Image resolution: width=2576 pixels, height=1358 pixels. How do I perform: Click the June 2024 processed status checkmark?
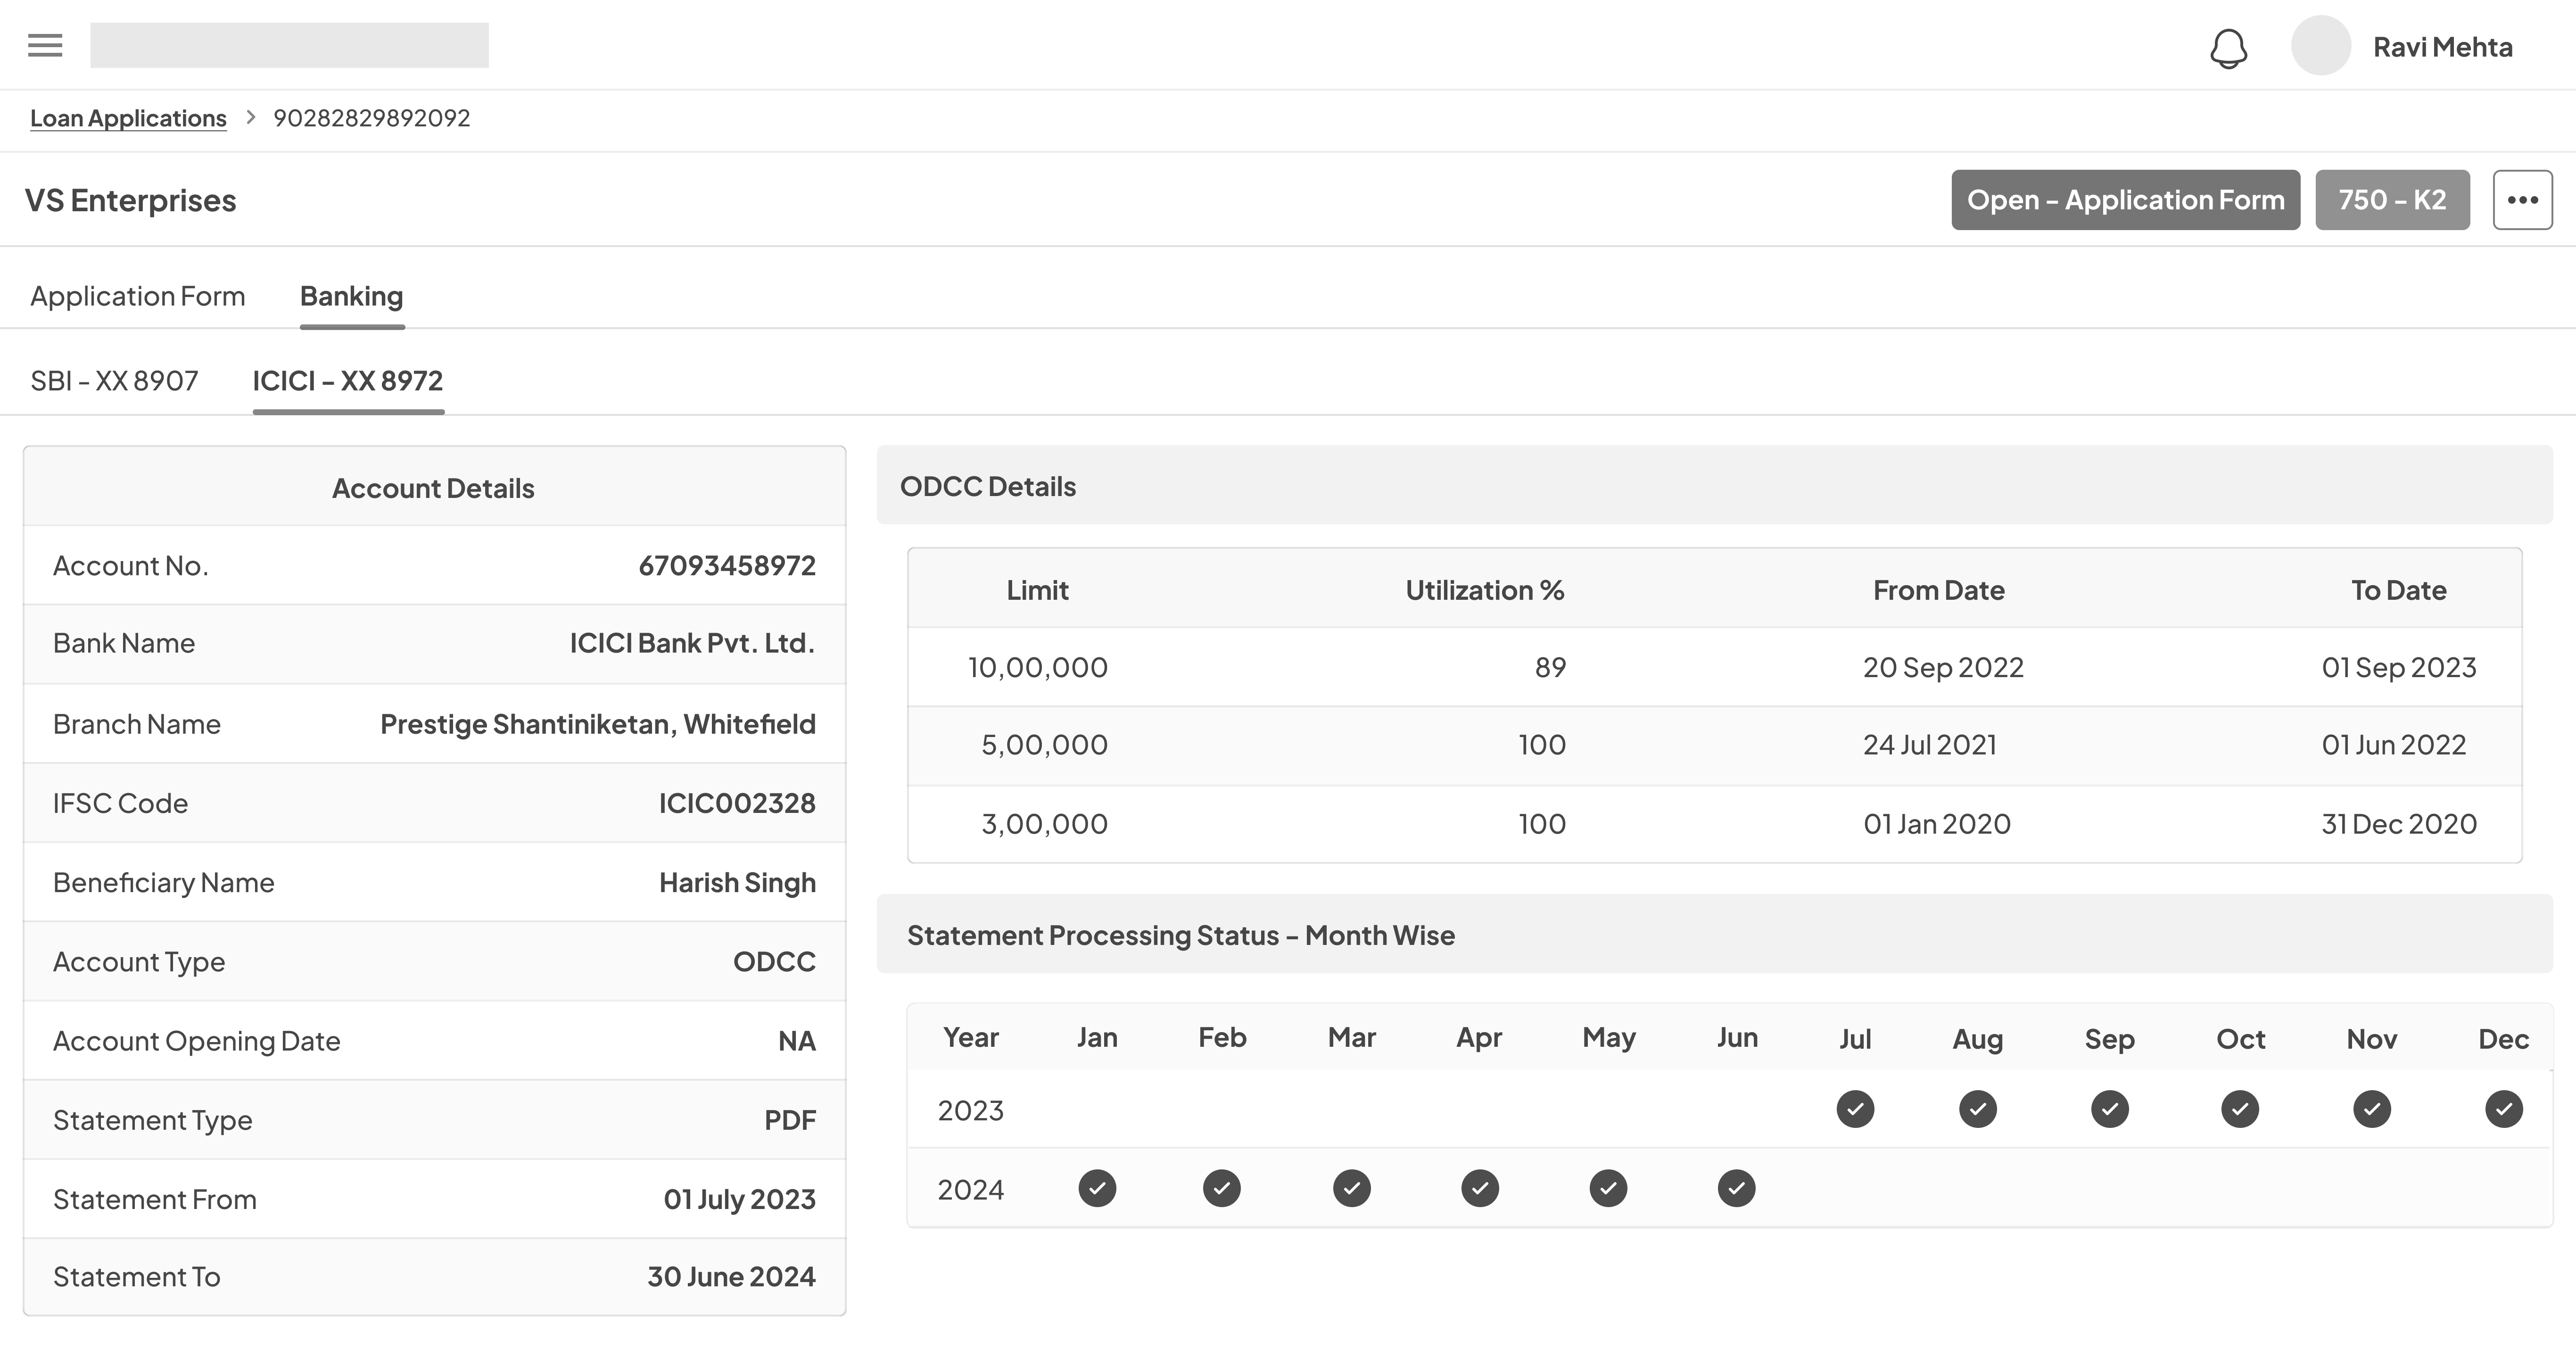[1737, 1188]
